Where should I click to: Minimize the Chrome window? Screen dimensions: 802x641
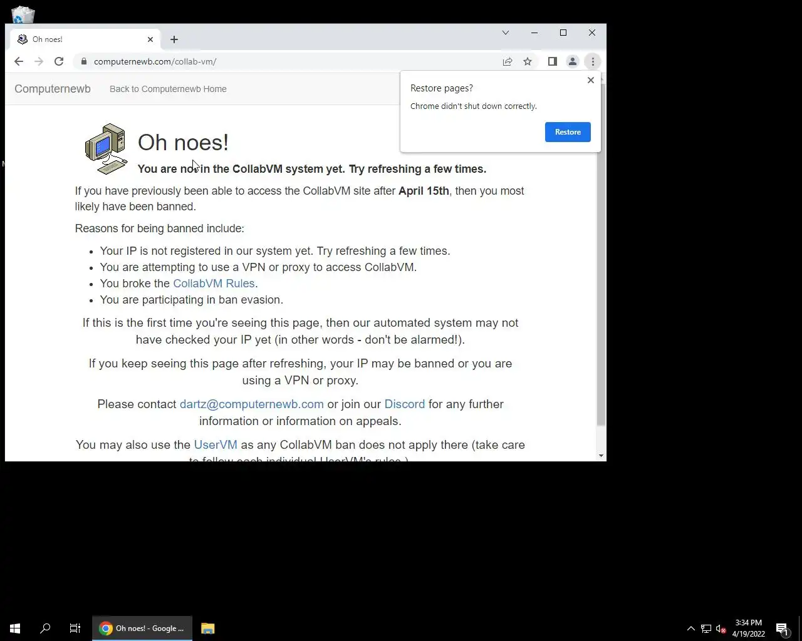[x=534, y=33]
